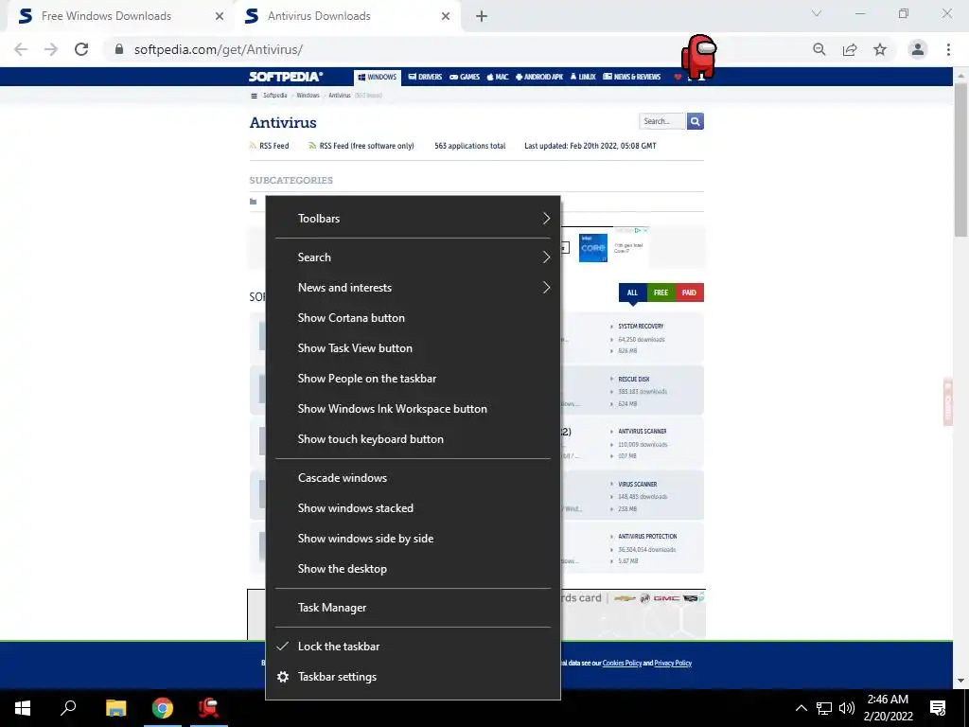Filter list to PAID applications

tap(689, 293)
